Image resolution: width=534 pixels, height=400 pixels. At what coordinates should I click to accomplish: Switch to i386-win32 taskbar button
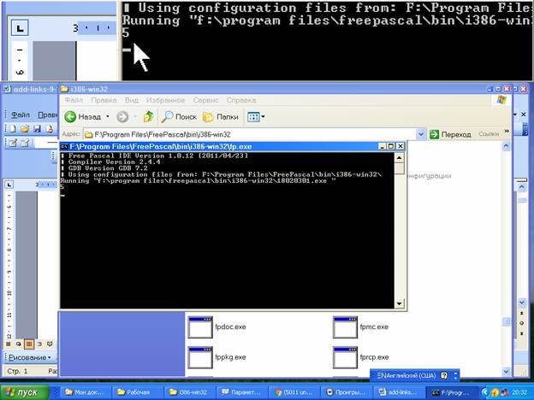(x=190, y=392)
